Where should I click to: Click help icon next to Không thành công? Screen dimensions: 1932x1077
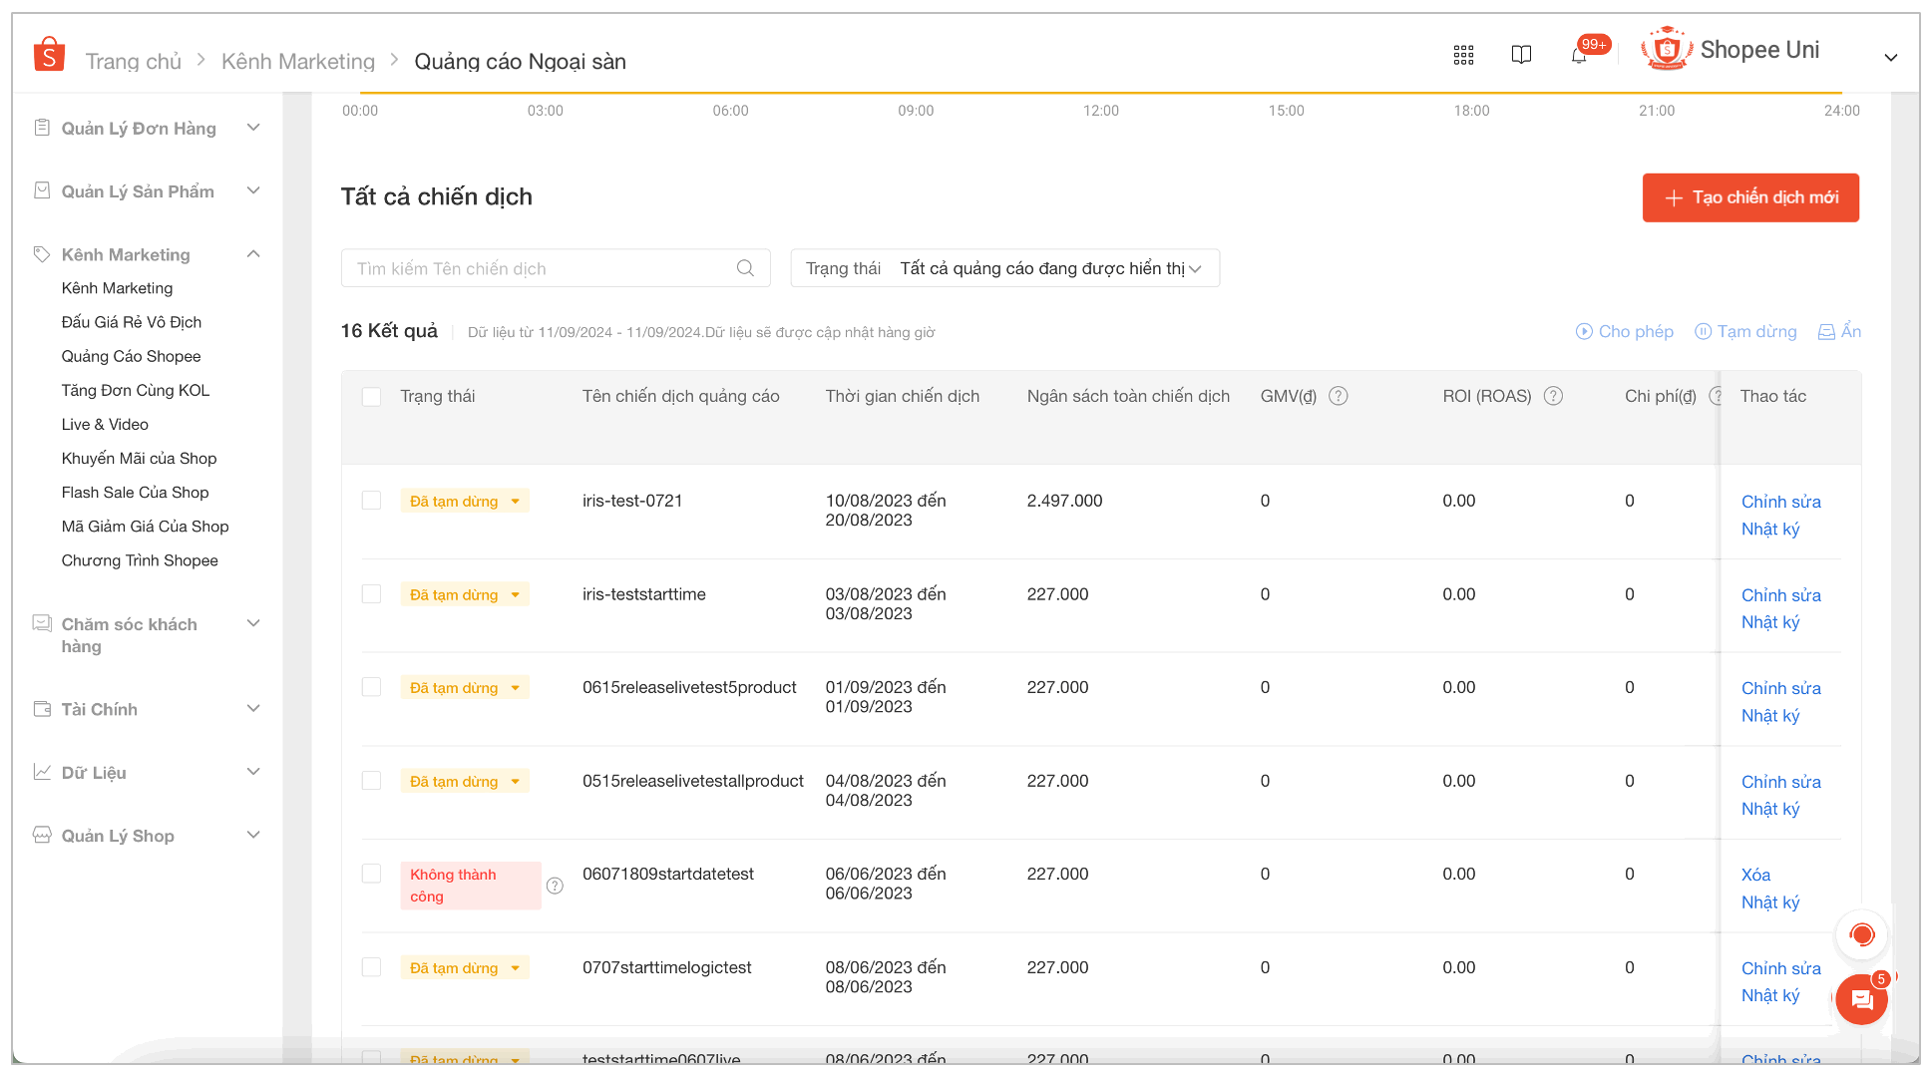(555, 886)
